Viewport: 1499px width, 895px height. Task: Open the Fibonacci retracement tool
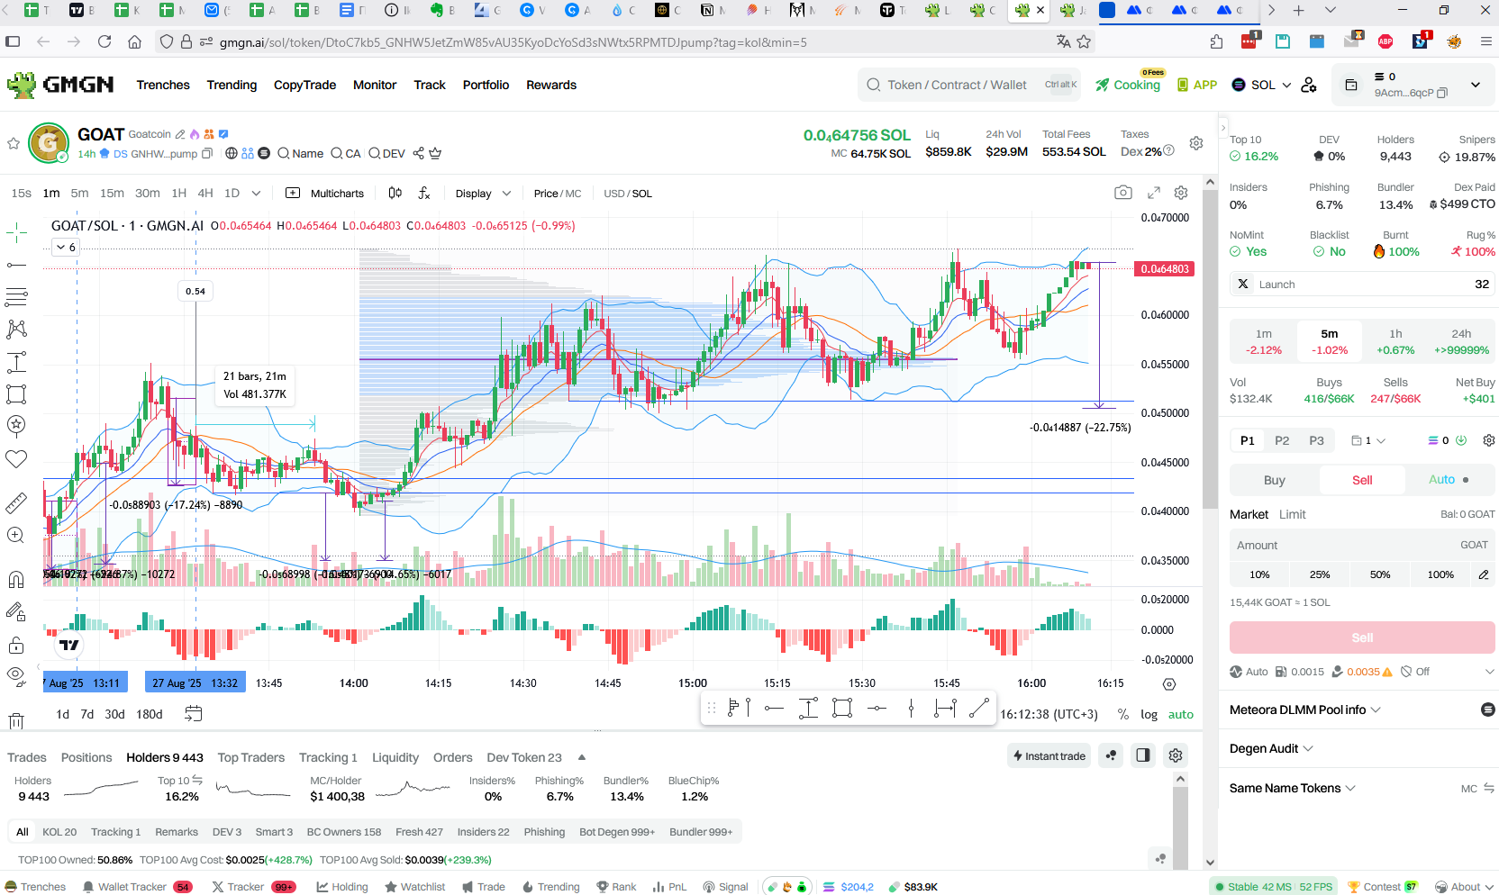(16, 297)
